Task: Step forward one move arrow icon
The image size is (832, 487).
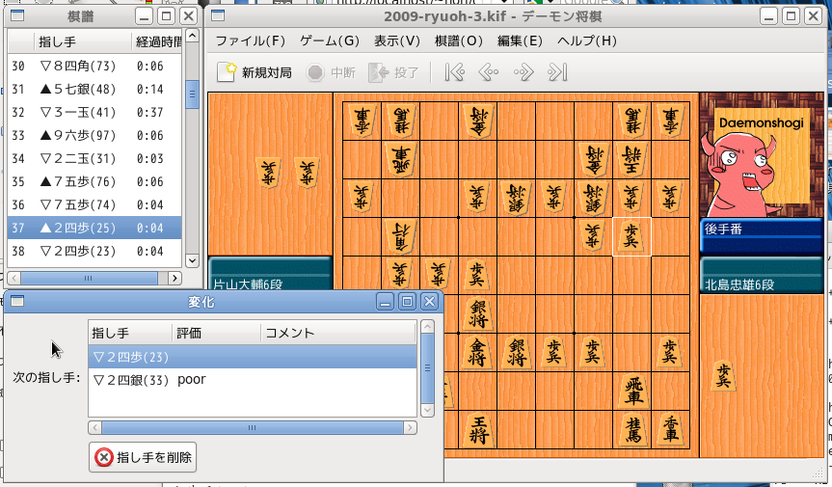Action: [523, 72]
